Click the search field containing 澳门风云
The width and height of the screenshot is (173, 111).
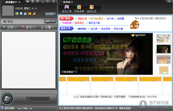(22, 22)
